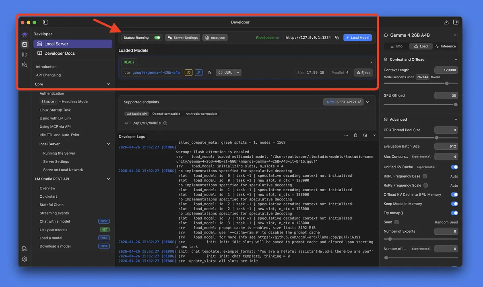483x287 pixels.
Task: Click the cURL code button
Action: click(x=225, y=72)
